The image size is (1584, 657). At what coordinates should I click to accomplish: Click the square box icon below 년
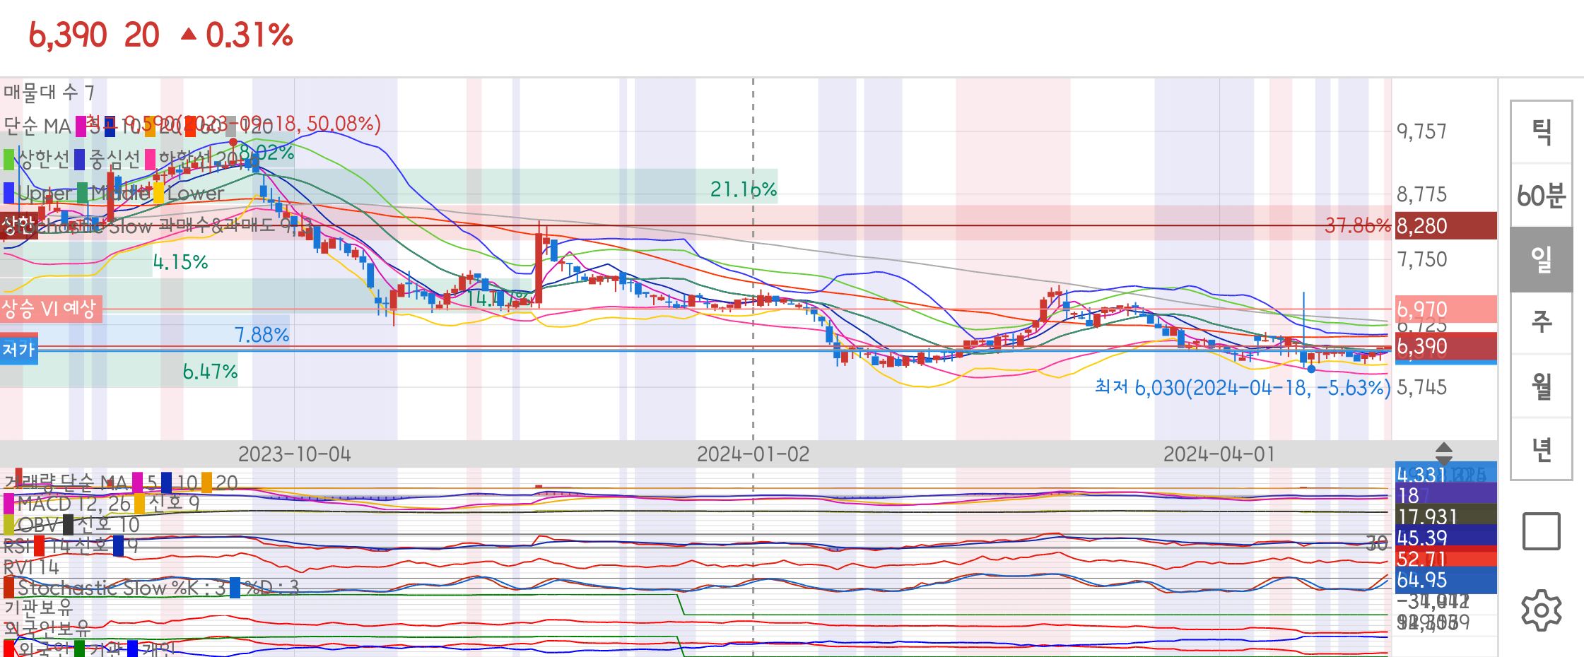pos(1541,531)
